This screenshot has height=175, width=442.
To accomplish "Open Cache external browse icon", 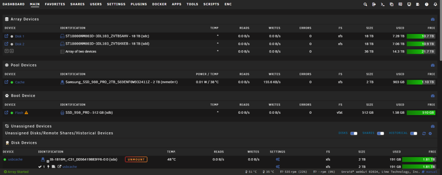I will click(x=7, y=82).
